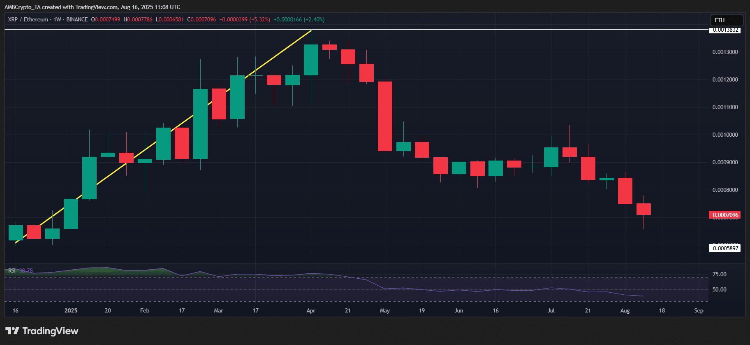Image resolution: width=750 pixels, height=345 pixels.
Task: Click the Jul time axis label
Action: [x=551, y=310]
